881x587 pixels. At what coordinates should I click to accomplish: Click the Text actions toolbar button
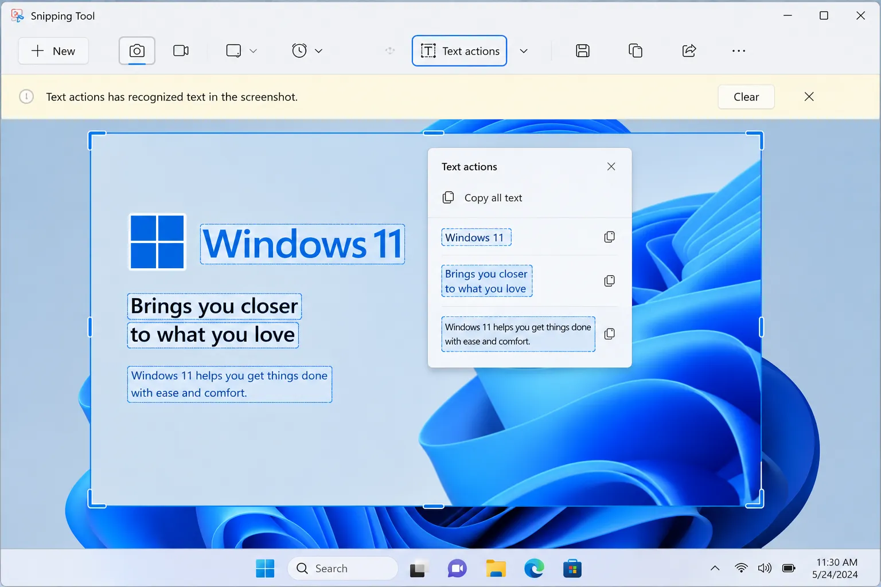coord(459,51)
